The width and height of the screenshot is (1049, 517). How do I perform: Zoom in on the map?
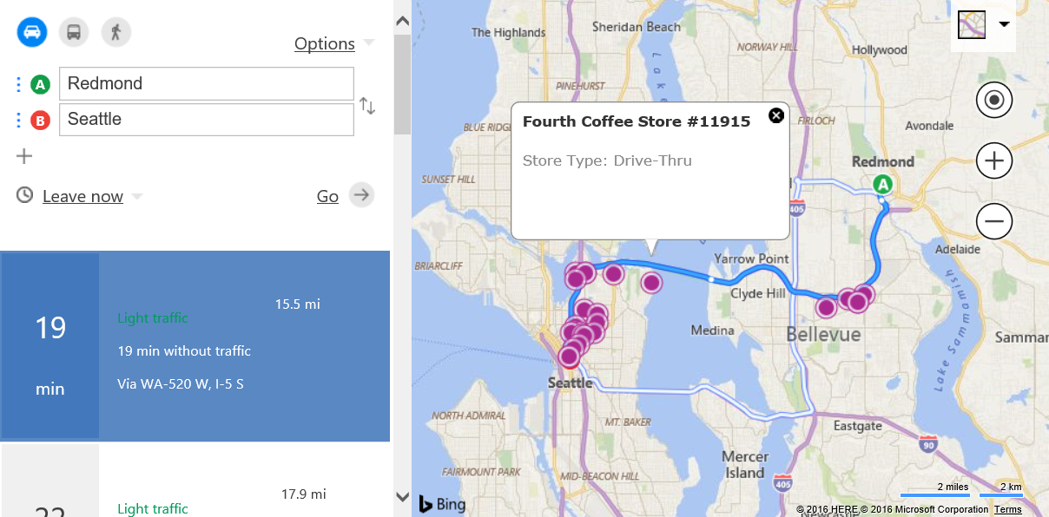tap(994, 161)
